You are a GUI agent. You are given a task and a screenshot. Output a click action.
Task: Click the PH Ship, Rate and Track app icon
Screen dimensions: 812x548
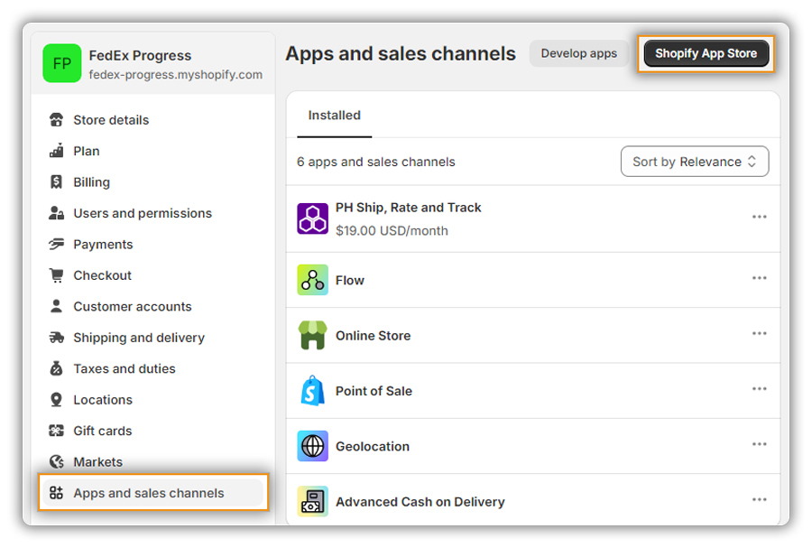click(x=312, y=218)
